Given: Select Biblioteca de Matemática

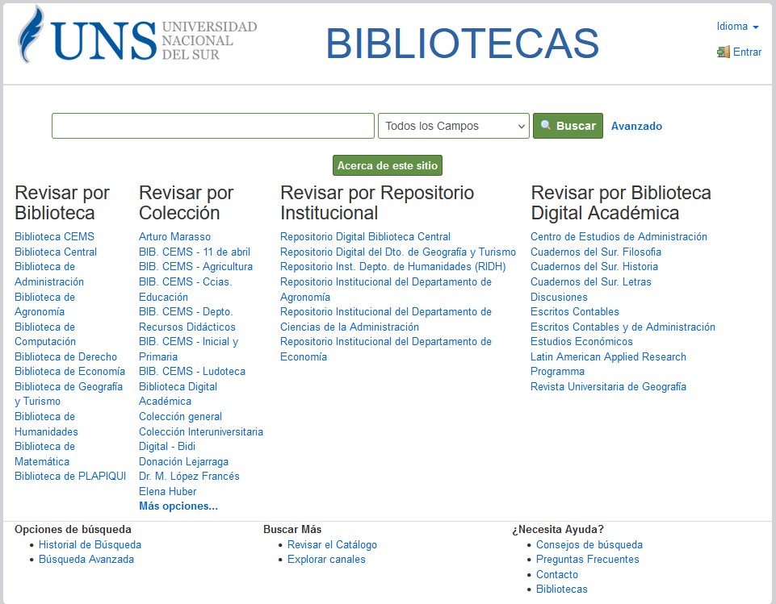Looking at the screenshot, I should coord(44,454).
